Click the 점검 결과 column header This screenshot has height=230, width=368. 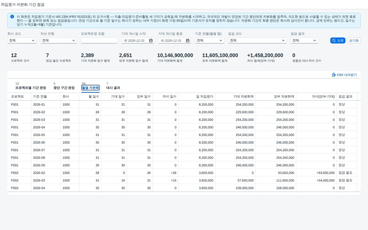click(347, 97)
